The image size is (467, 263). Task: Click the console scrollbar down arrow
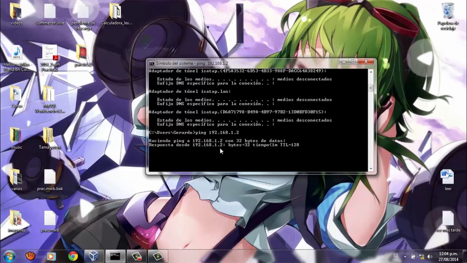coord(371,169)
